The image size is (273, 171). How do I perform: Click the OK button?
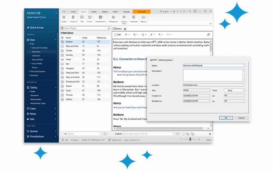coord(226,118)
